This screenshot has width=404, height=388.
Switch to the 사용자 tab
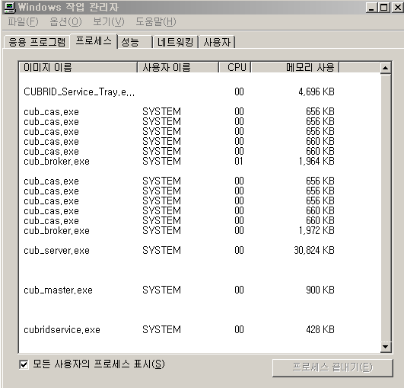click(x=217, y=42)
